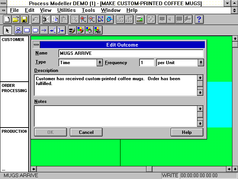This screenshot has width=238, height=179.
Task: Expand the per Unit frequency dropdown
Action: [x=201, y=63]
